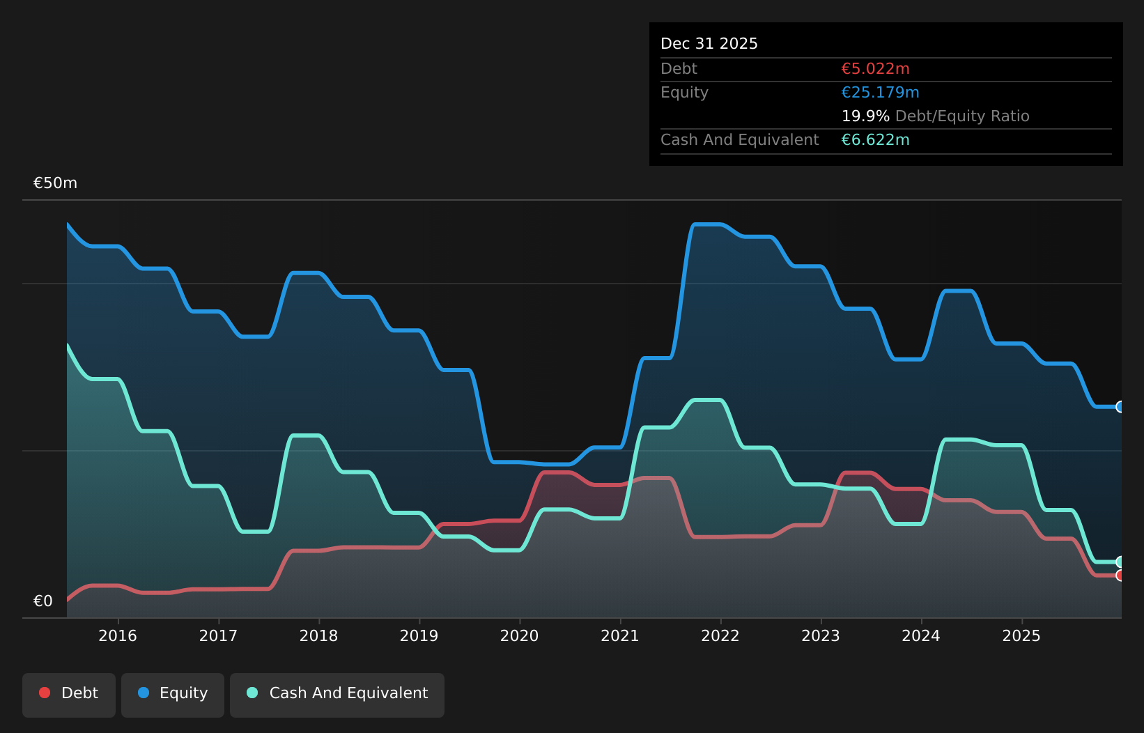
Task: Toggle Cash And Equivalent legend button
Action: pos(337,695)
